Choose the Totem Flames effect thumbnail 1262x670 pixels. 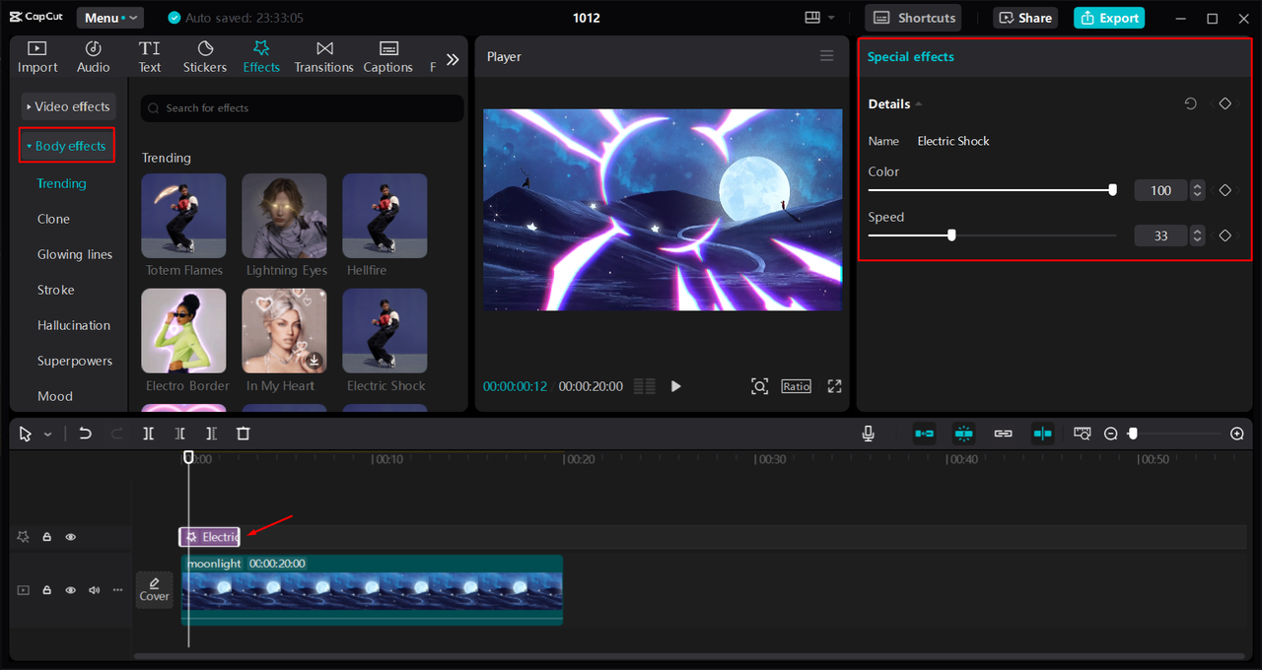click(x=184, y=217)
